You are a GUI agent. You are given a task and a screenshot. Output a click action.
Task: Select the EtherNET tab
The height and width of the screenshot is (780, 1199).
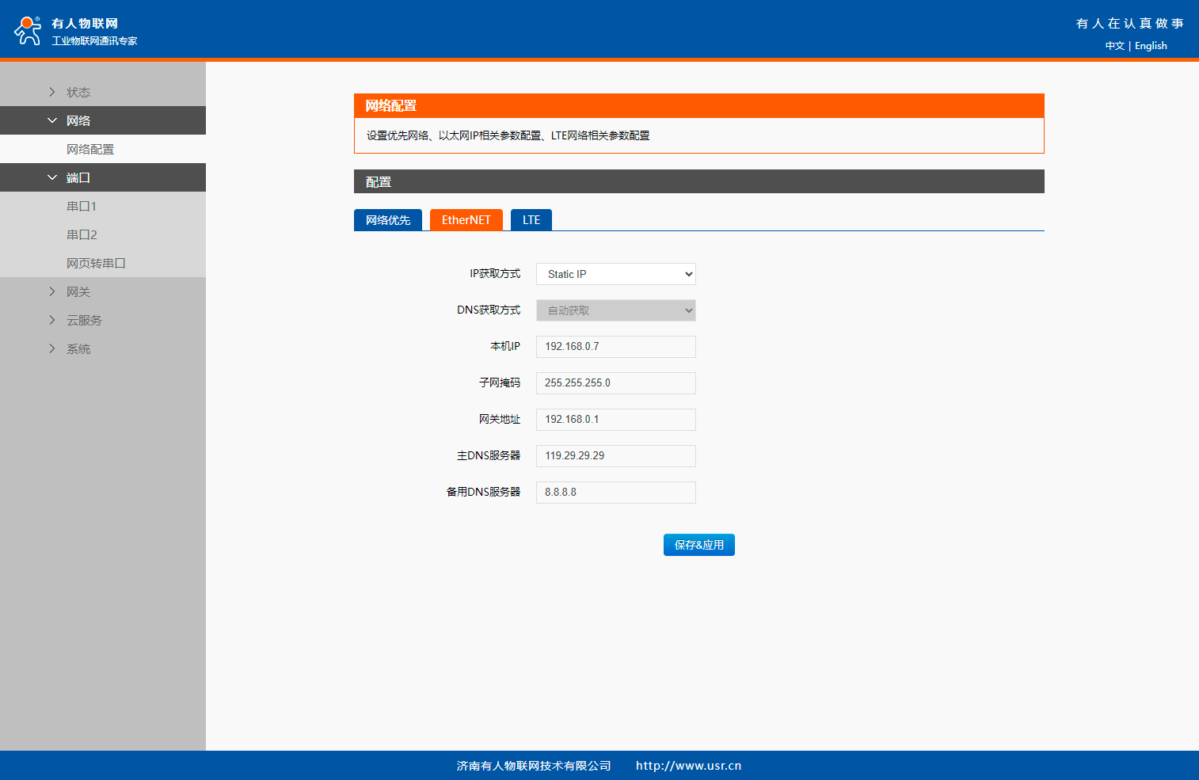pyautogui.click(x=466, y=220)
